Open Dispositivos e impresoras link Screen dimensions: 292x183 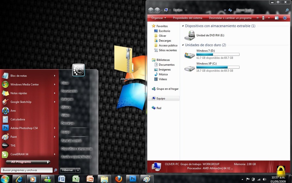tap(77, 149)
